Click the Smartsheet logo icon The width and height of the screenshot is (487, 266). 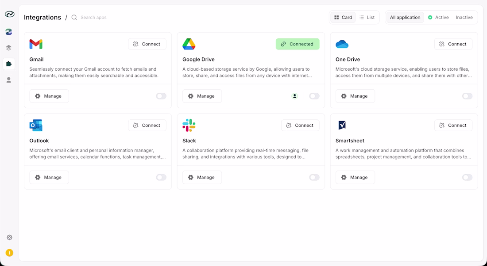coord(342,125)
